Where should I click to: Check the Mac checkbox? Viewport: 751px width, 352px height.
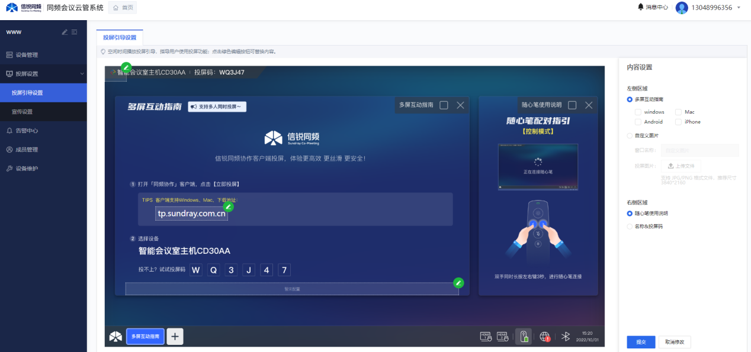point(678,112)
